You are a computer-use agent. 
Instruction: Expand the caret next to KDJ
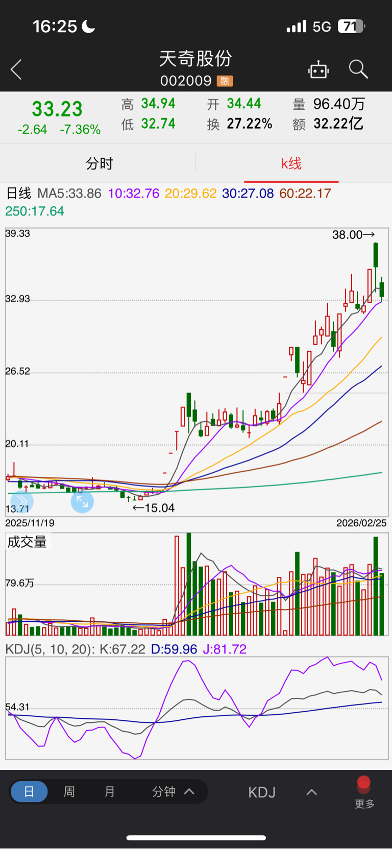click(x=311, y=792)
